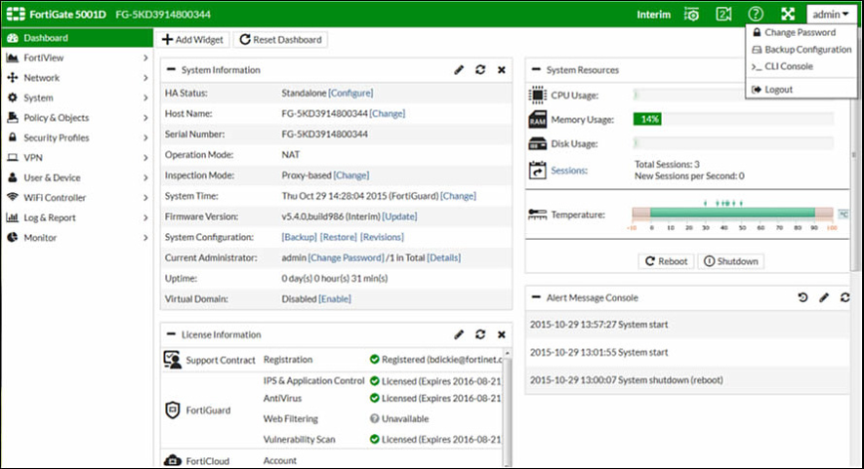
Task: Click the License Information vertical scrollbar
Action: [508, 408]
